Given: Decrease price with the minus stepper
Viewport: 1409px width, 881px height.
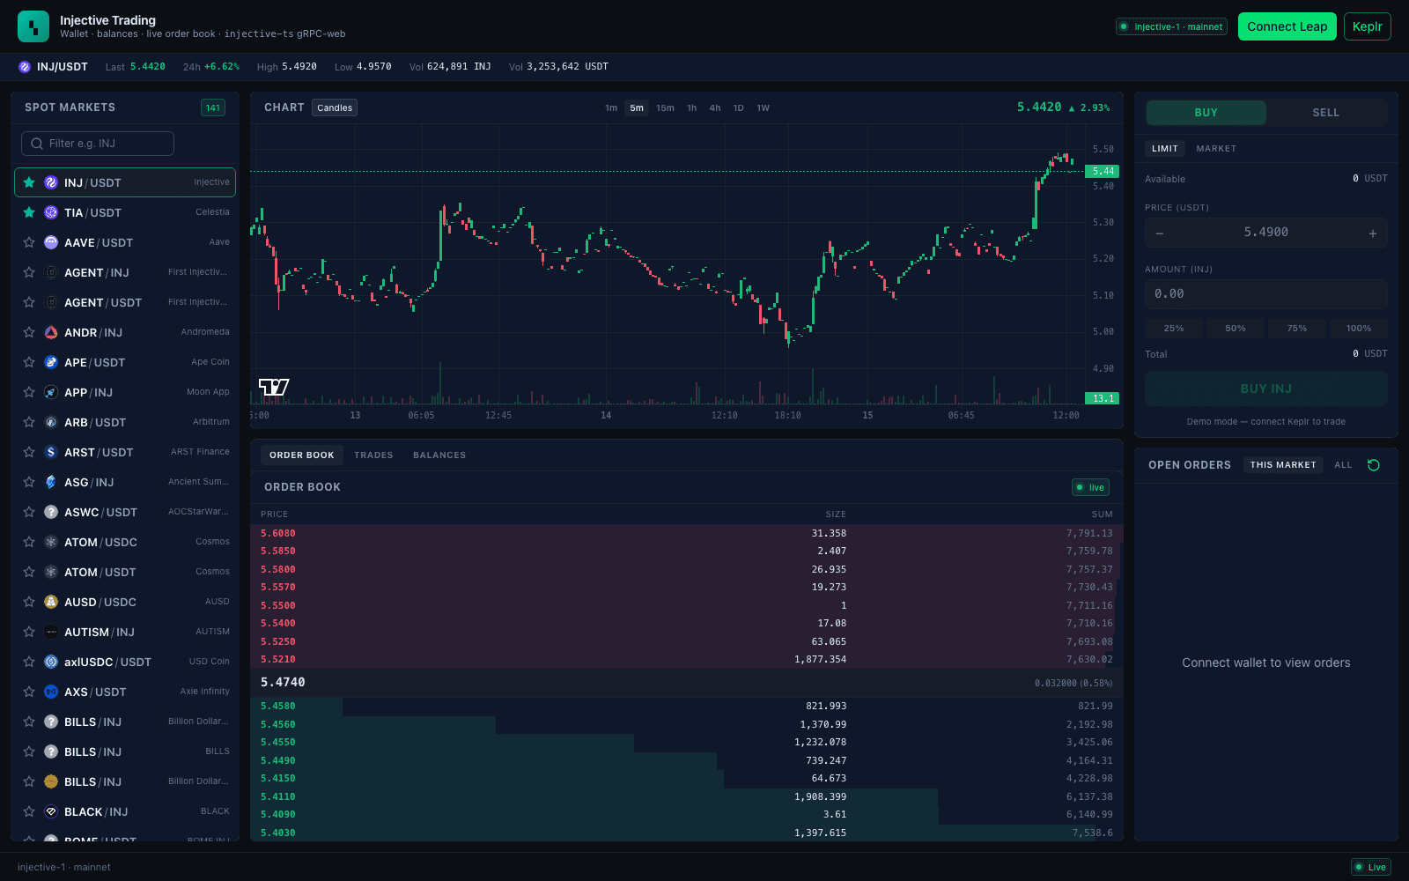Looking at the screenshot, I should coord(1160,233).
